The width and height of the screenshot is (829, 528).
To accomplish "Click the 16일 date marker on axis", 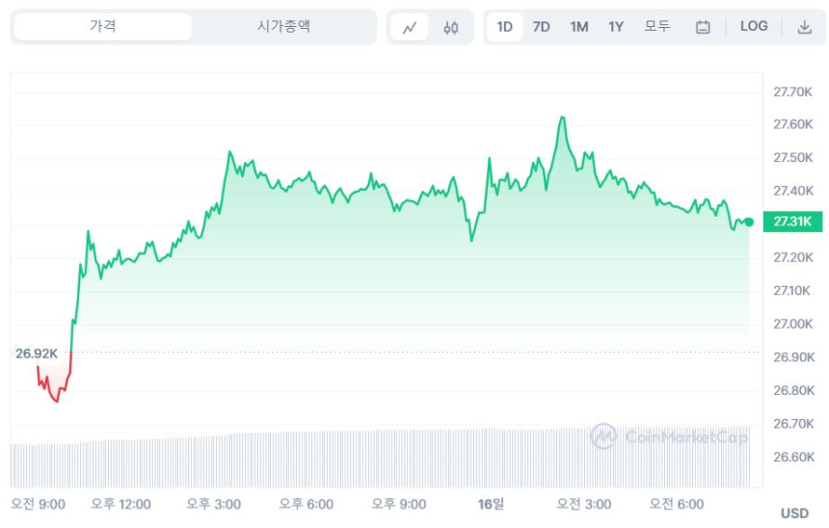I will (x=491, y=504).
